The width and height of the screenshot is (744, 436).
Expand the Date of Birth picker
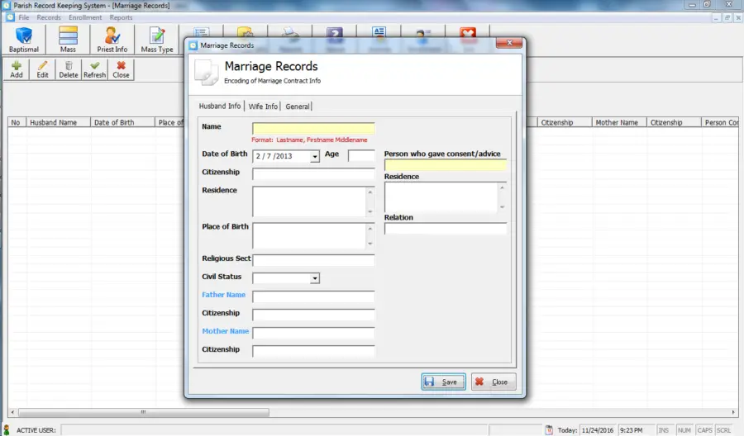(315, 156)
